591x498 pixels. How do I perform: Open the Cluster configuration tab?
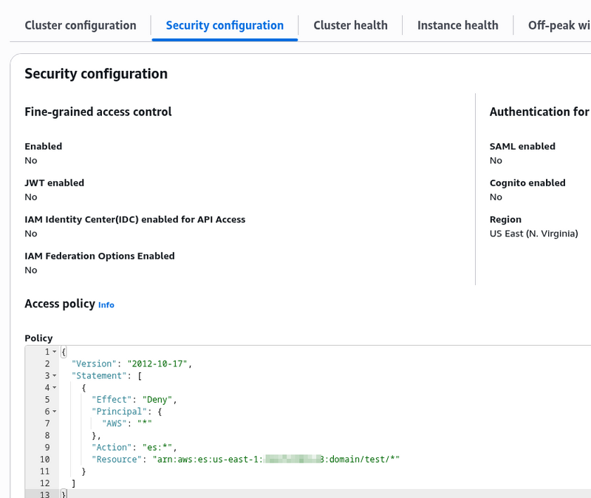[81, 25]
